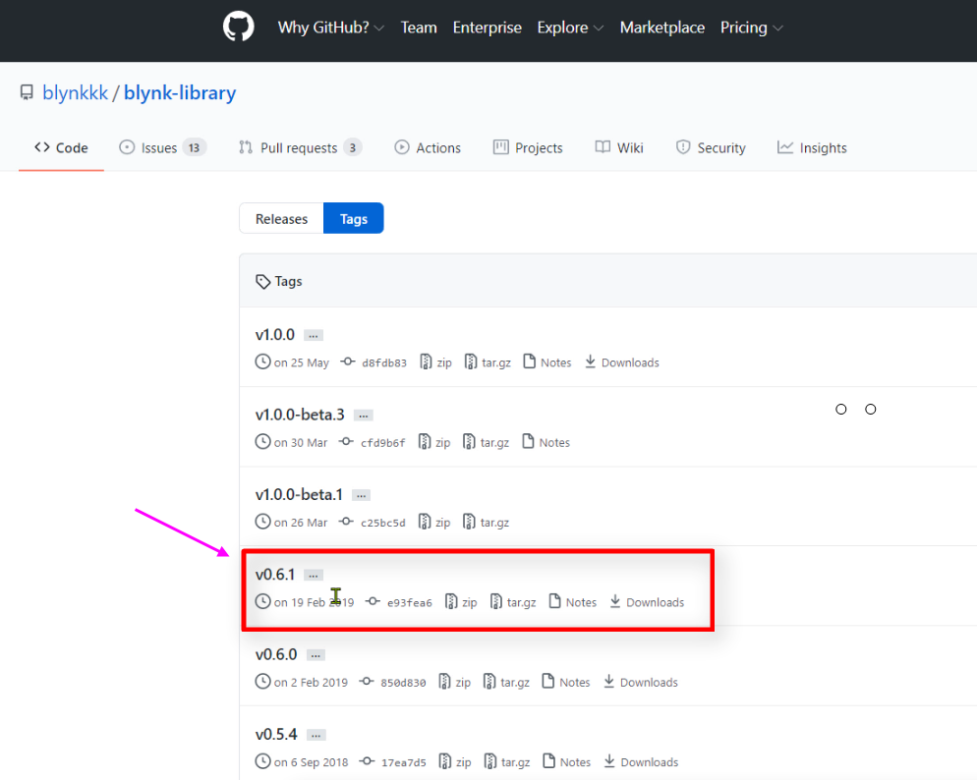The width and height of the screenshot is (977, 780).
Task: Open commit e93fea6
Action: pyautogui.click(x=399, y=602)
